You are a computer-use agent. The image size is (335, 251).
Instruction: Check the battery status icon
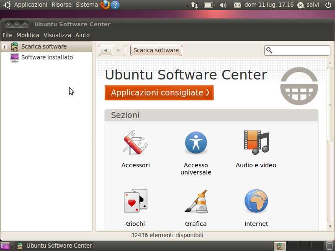point(209,5)
